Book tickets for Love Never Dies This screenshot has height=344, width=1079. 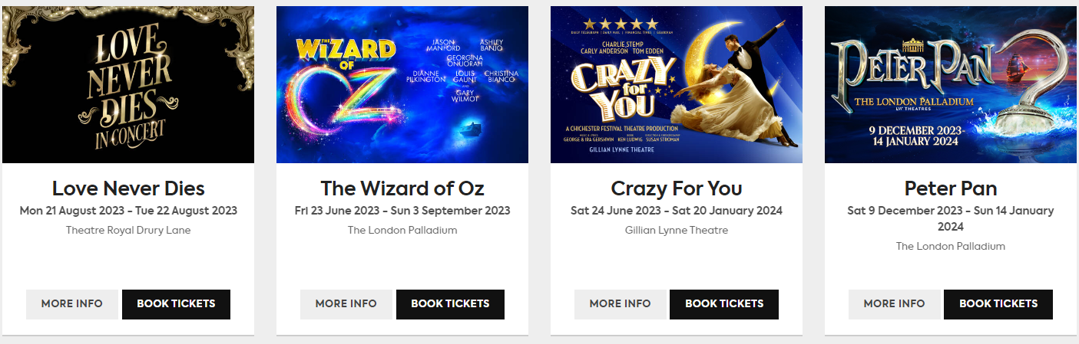click(x=176, y=304)
